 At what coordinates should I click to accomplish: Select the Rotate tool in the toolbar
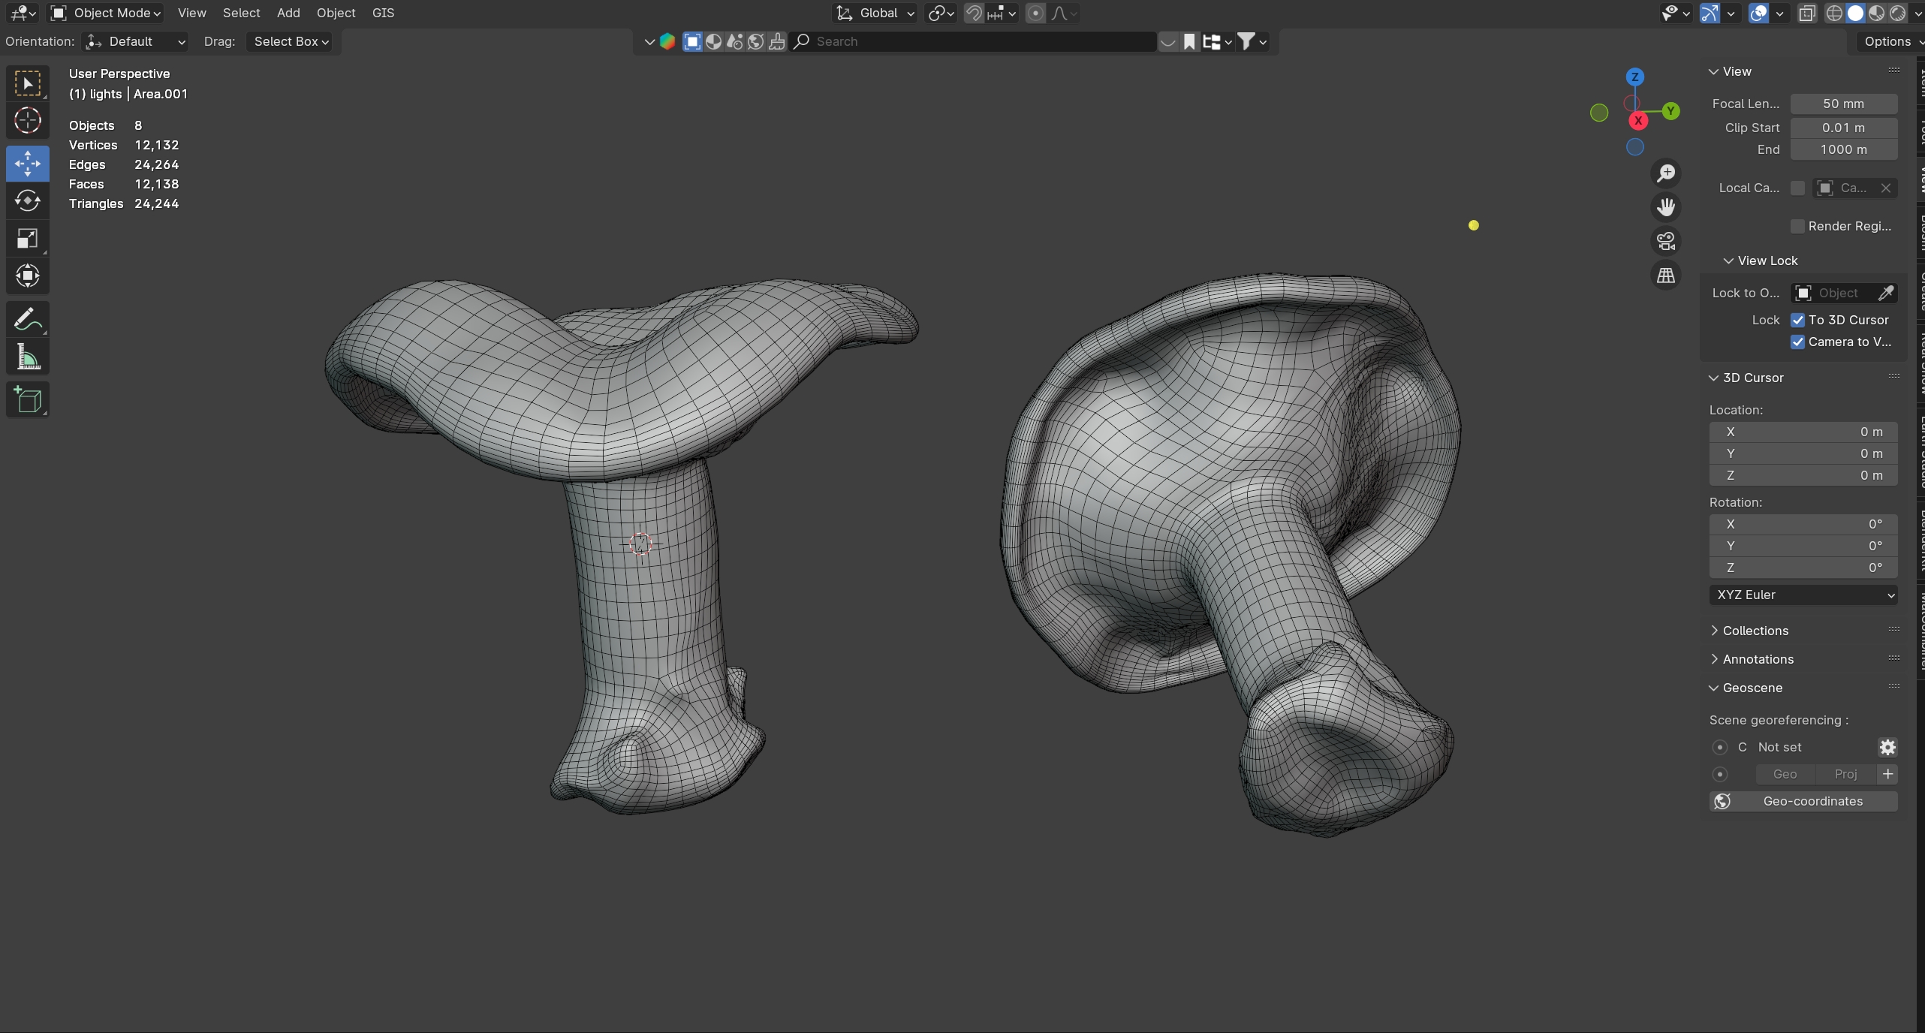click(28, 200)
